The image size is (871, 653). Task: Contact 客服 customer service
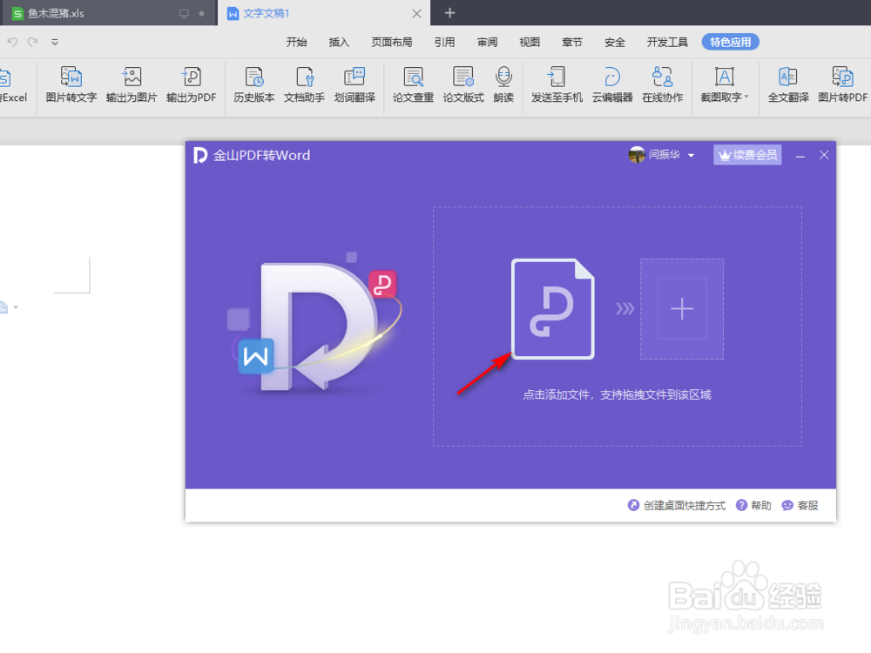click(x=800, y=505)
